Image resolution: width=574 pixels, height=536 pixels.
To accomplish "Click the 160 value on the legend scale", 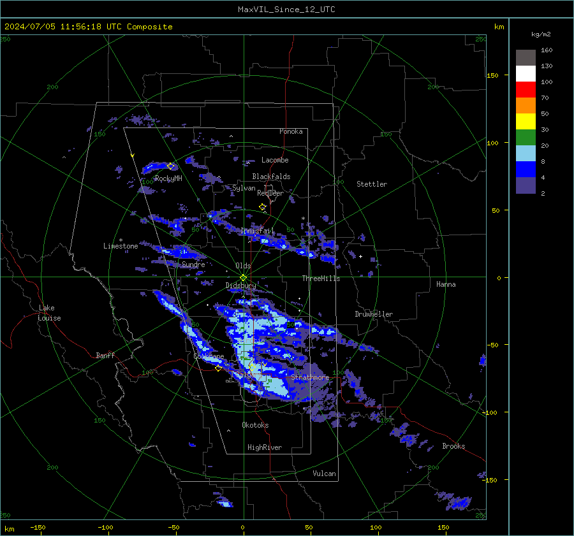I will [x=547, y=50].
